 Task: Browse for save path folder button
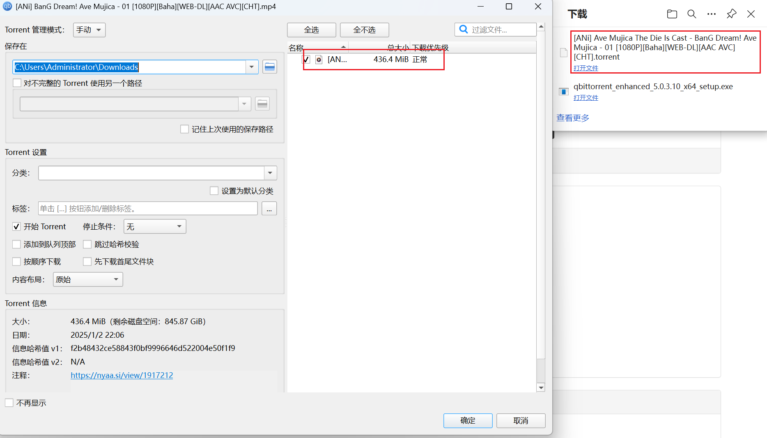tap(270, 67)
